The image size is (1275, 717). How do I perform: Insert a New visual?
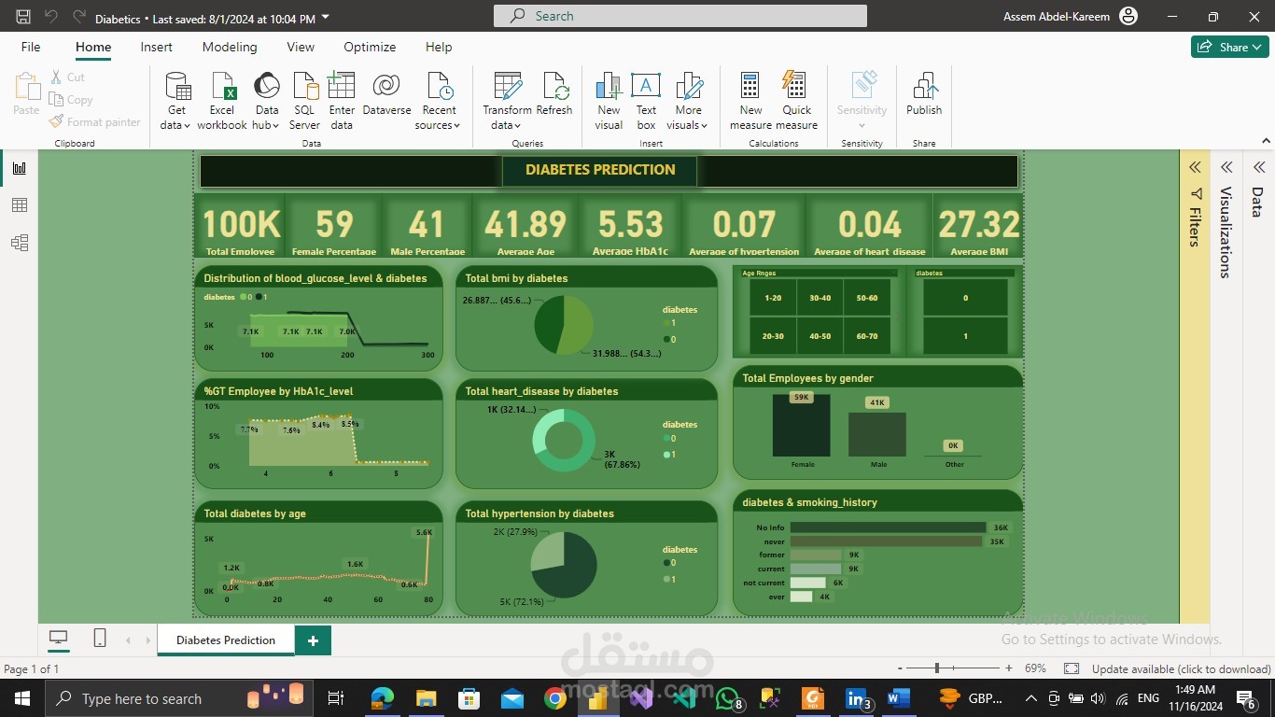[609, 101]
